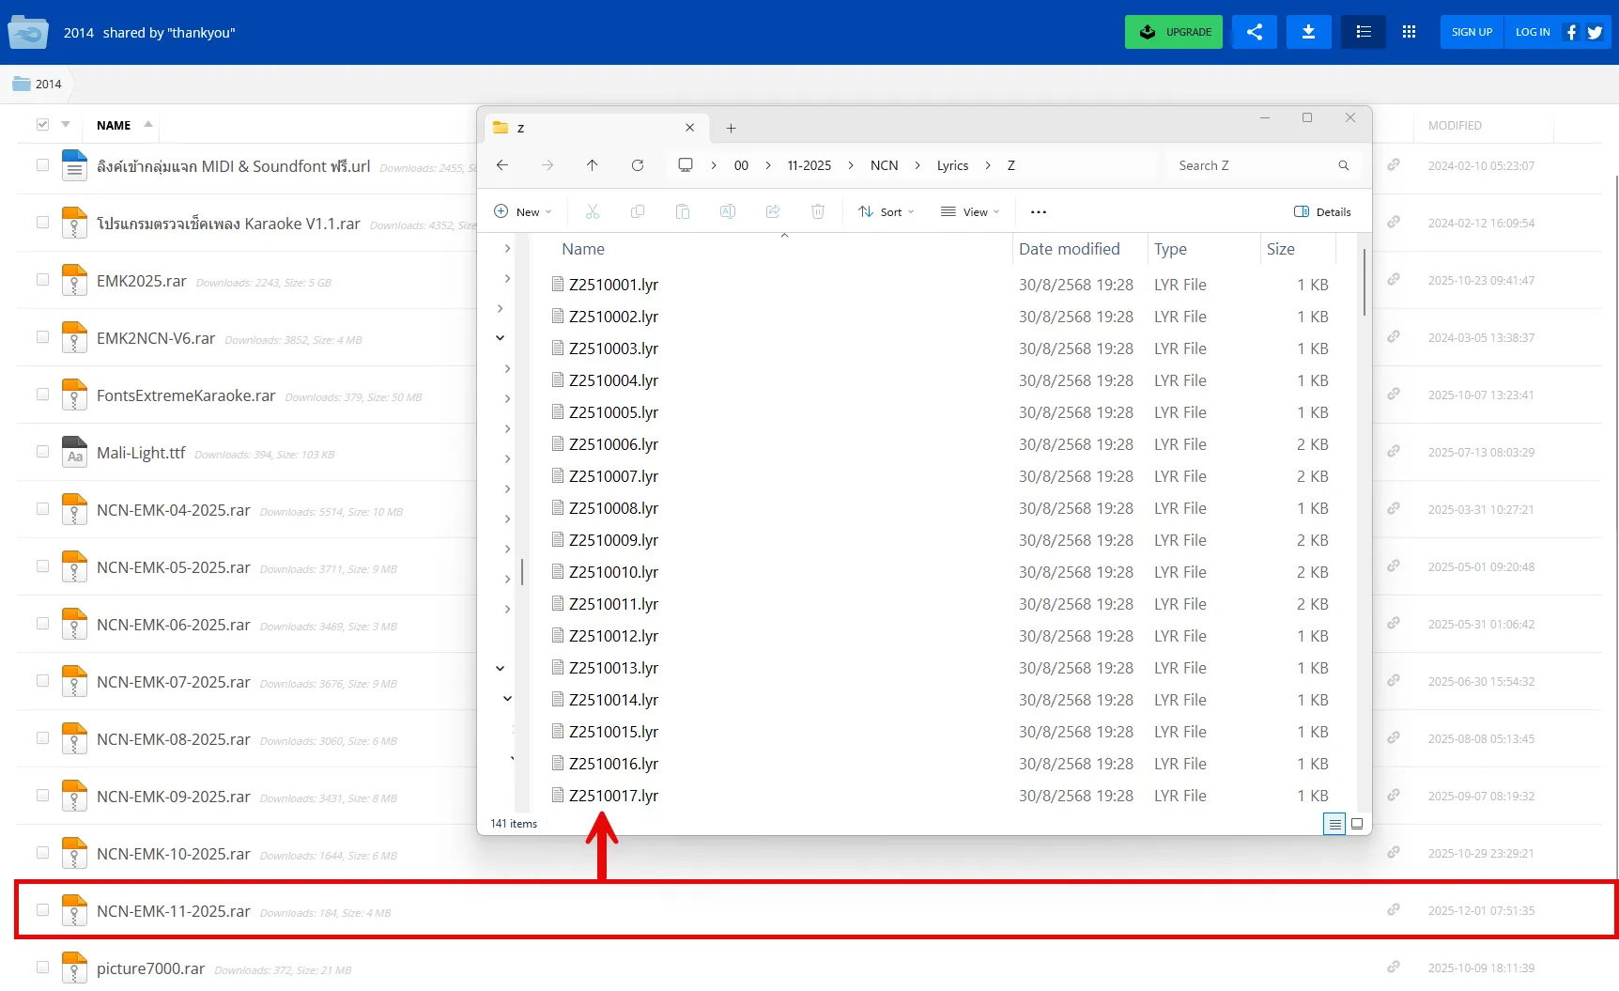Expand chevron after 11-2025 in address bar
1619x991 pixels.
pos(851,165)
